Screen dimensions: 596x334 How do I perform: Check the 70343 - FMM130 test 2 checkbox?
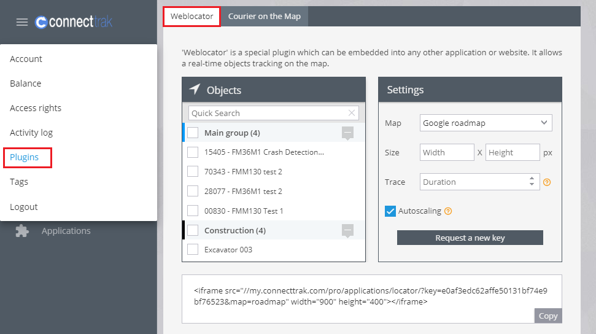pyautogui.click(x=193, y=171)
